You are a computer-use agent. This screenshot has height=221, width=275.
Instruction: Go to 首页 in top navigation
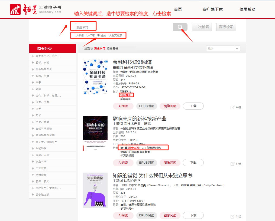pyautogui.click(x=178, y=9)
